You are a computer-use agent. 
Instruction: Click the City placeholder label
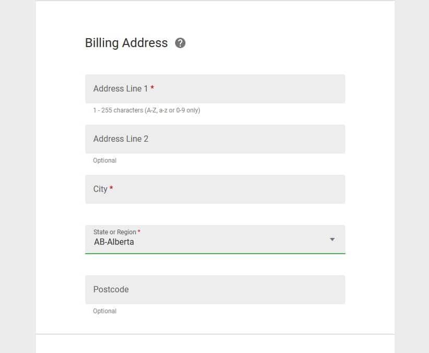100,189
